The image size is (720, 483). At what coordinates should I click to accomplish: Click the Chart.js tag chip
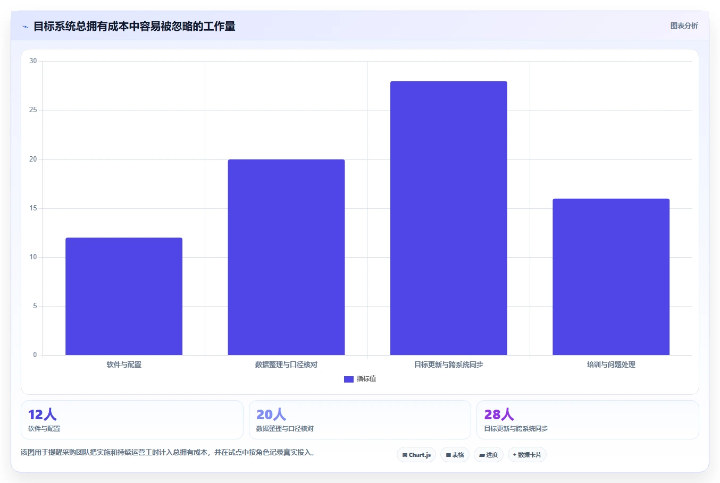[416, 455]
